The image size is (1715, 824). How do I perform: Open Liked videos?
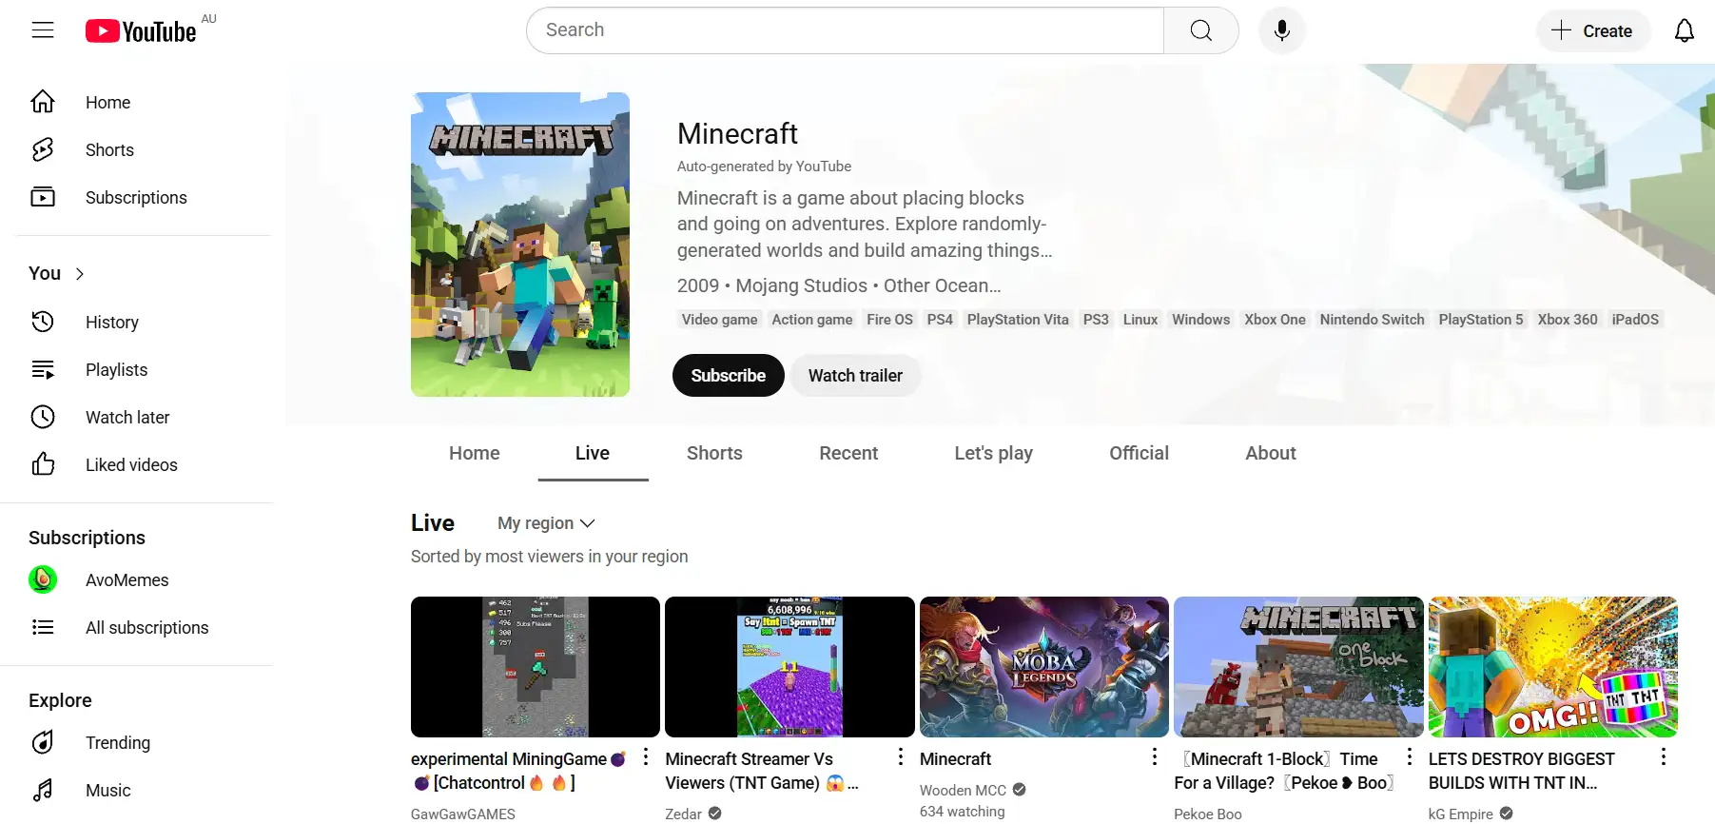[x=143, y=464]
